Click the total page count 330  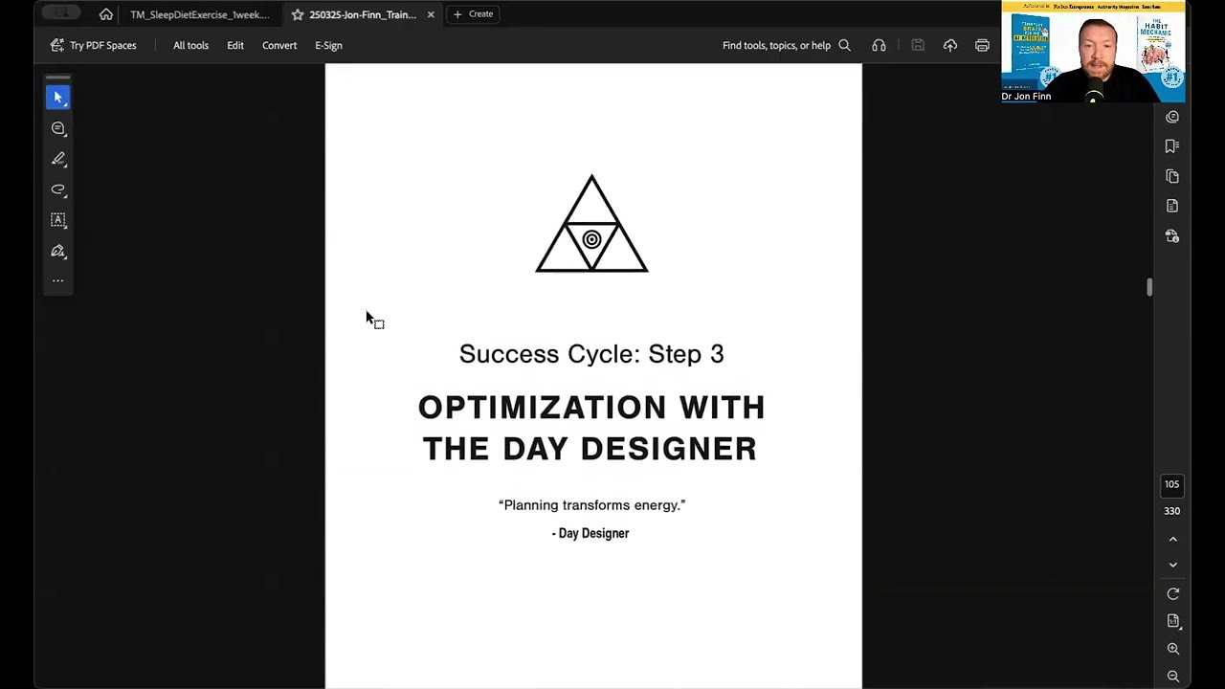[x=1171, y=511]
